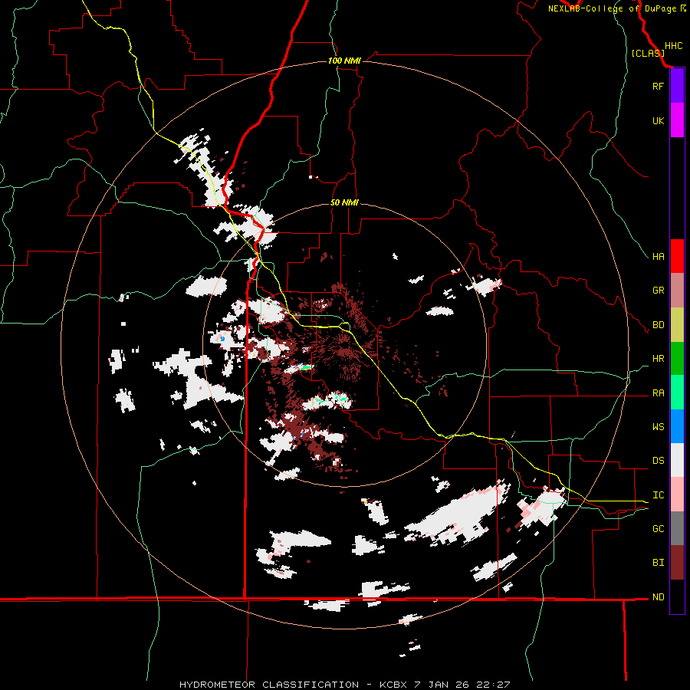Click the WS blue legend swatch
This screenshot has height=690, width=690.
(x=677, y=426)
